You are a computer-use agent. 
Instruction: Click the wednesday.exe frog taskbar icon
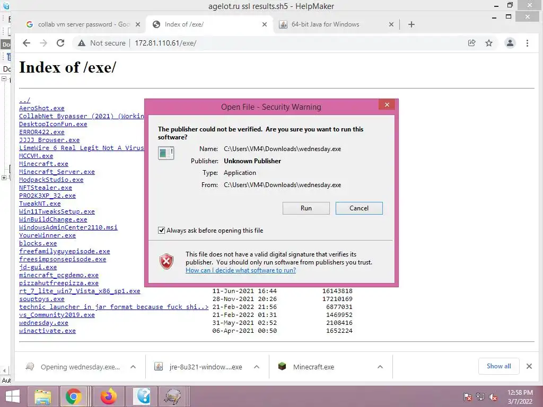coord(173,396)
